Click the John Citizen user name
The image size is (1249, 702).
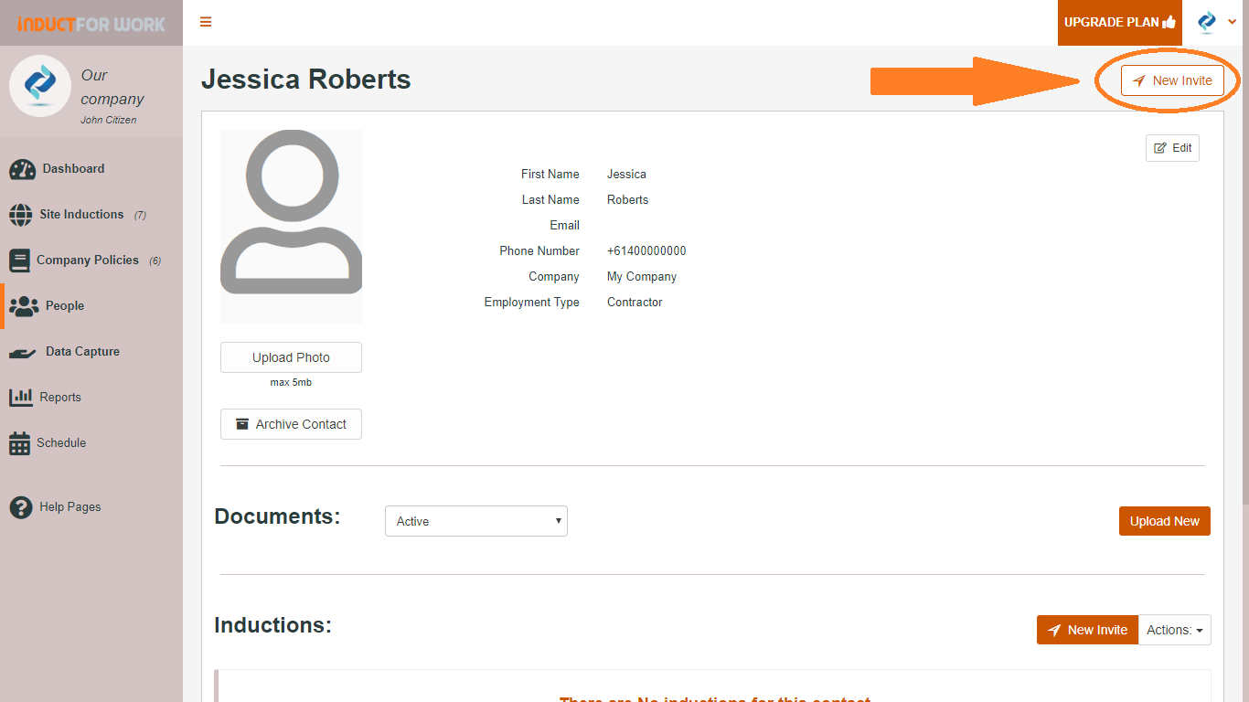coord(109,120)
